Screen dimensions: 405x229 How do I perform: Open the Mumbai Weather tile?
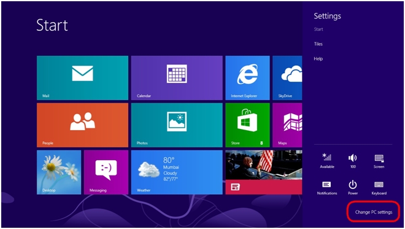177,173
